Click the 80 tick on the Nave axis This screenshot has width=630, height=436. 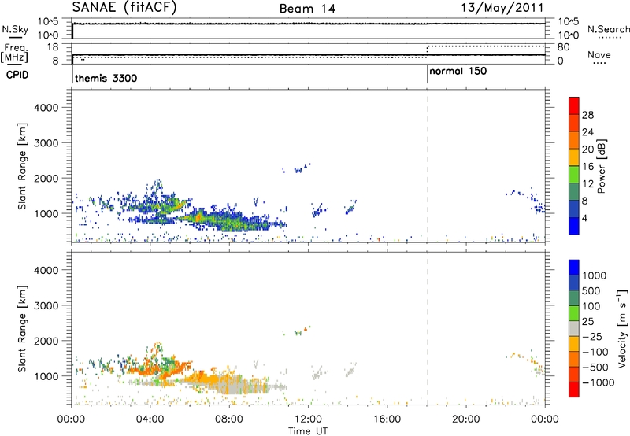click(563, 47)
